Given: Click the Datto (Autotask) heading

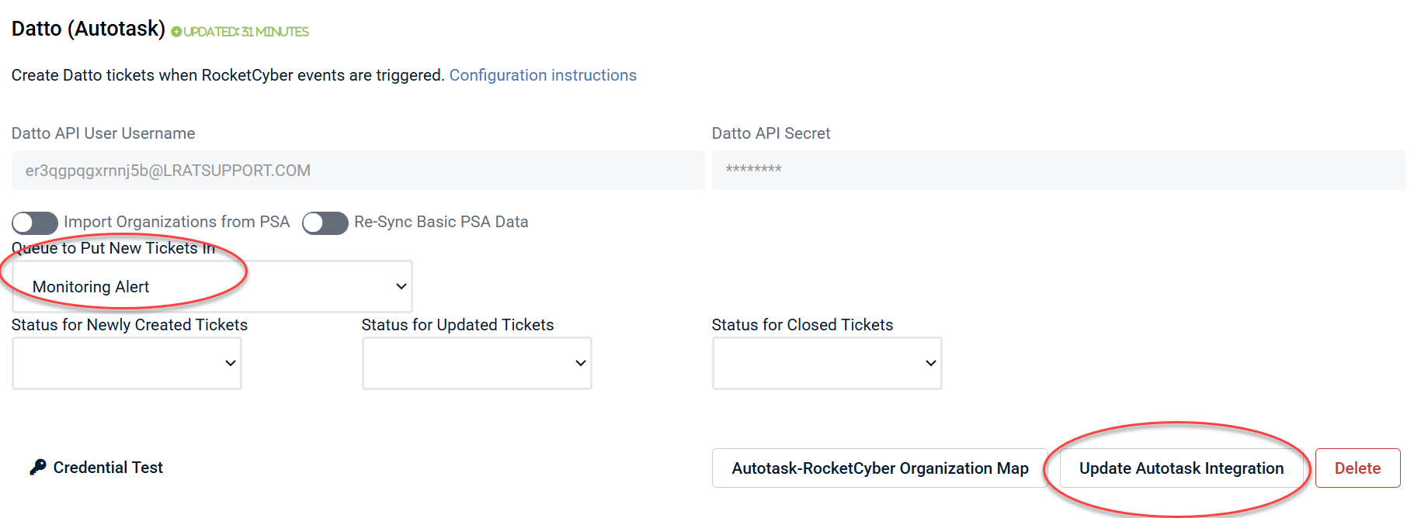Looking at the screenshot, I should point(89,29).
